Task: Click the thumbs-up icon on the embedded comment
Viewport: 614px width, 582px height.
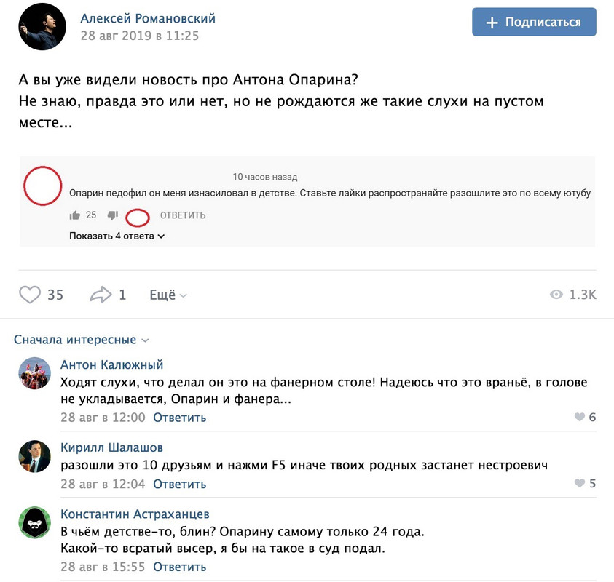Action: click(x=75, y=215)
